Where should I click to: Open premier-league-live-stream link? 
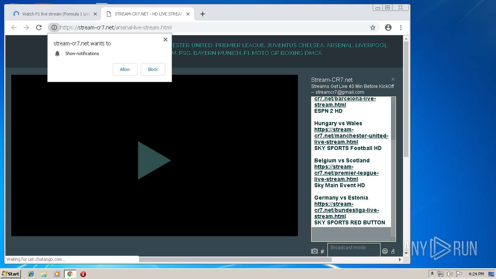click(x=346, y=173)
